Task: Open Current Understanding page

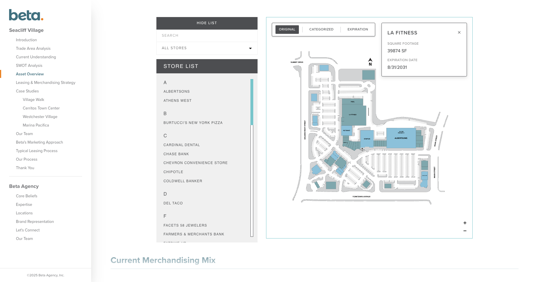Action: [36, 57]
